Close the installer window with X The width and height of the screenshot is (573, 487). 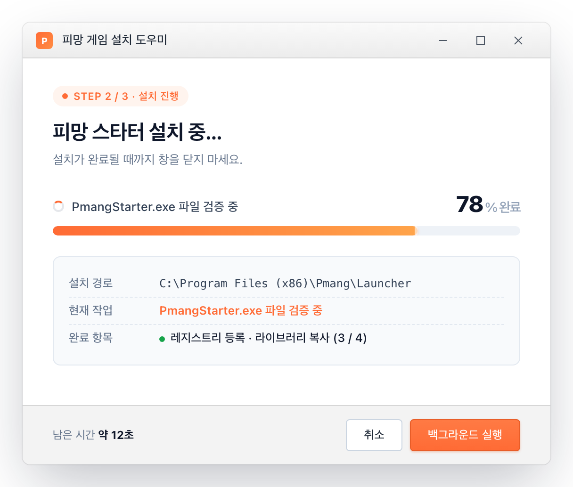[518, 41]
